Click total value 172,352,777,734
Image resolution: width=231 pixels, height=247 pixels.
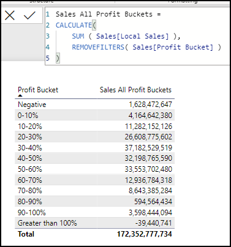point(145,234)
